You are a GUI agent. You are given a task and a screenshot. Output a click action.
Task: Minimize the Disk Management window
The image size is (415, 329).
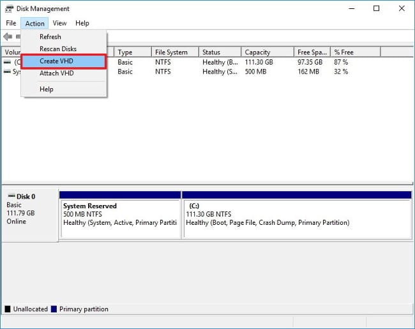pyautogui.click(x=352, y=8)
